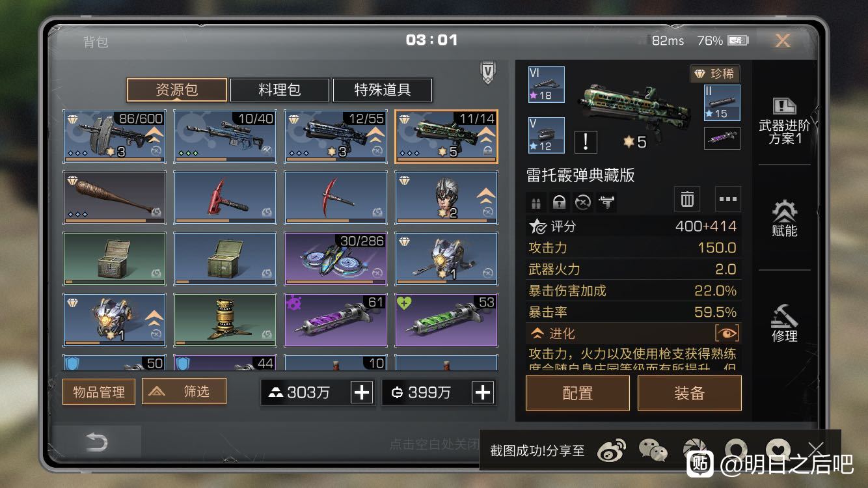Open the three-dots more options button
The width and height of the screenshot is (868, 488).
727,199
